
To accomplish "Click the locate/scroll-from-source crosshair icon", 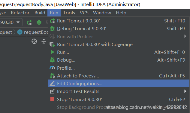I will point(34,41).
